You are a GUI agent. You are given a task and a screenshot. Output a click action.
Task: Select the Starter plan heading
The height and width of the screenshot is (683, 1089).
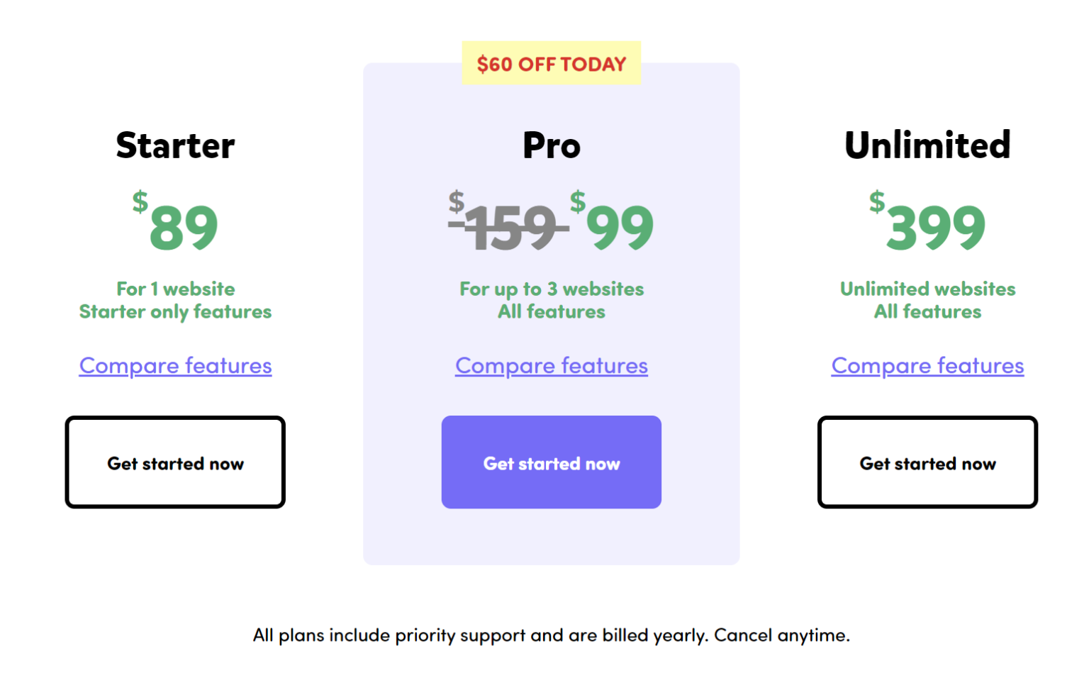(x=175, y=145)
